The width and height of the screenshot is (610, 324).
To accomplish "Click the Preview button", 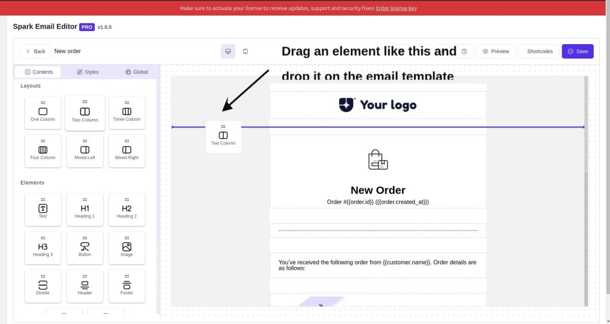I will tap(496, 51).
